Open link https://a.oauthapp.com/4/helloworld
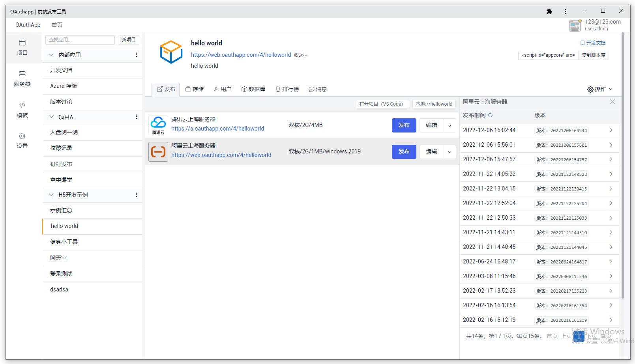 click(x=218, y=129)
